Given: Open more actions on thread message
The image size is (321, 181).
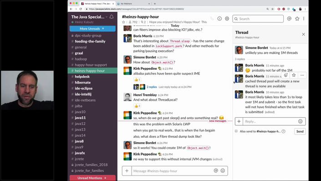Looking at the screenshot, I should 302,75.
